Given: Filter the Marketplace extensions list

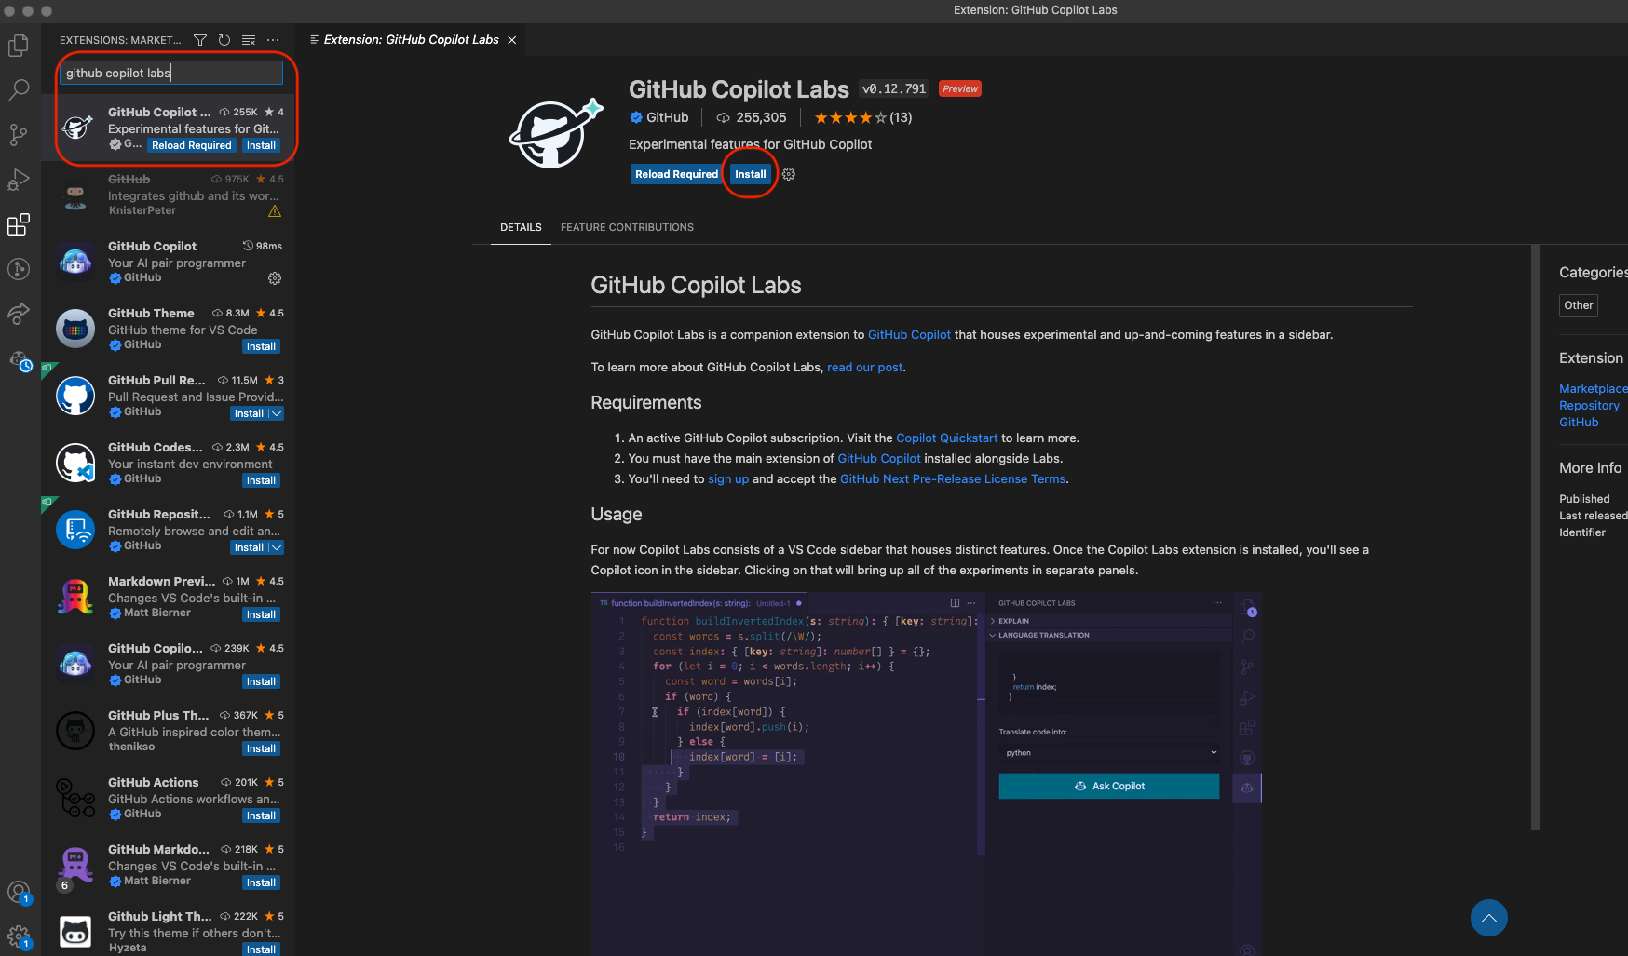Looking at the screenshot, I should [x=200, y=40].
